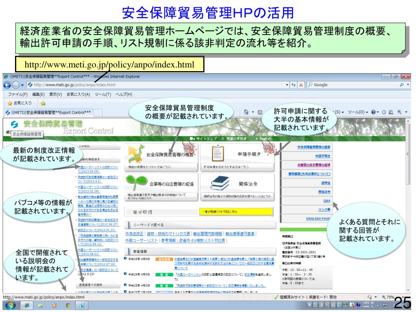Click the RSS feeds icon
This screenshot has height=312, width=416.
pos(260,112)
